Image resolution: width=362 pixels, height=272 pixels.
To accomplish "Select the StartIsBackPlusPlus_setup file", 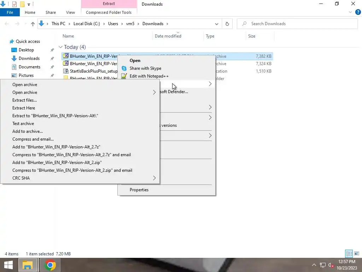I will click(x=93, y=71).
